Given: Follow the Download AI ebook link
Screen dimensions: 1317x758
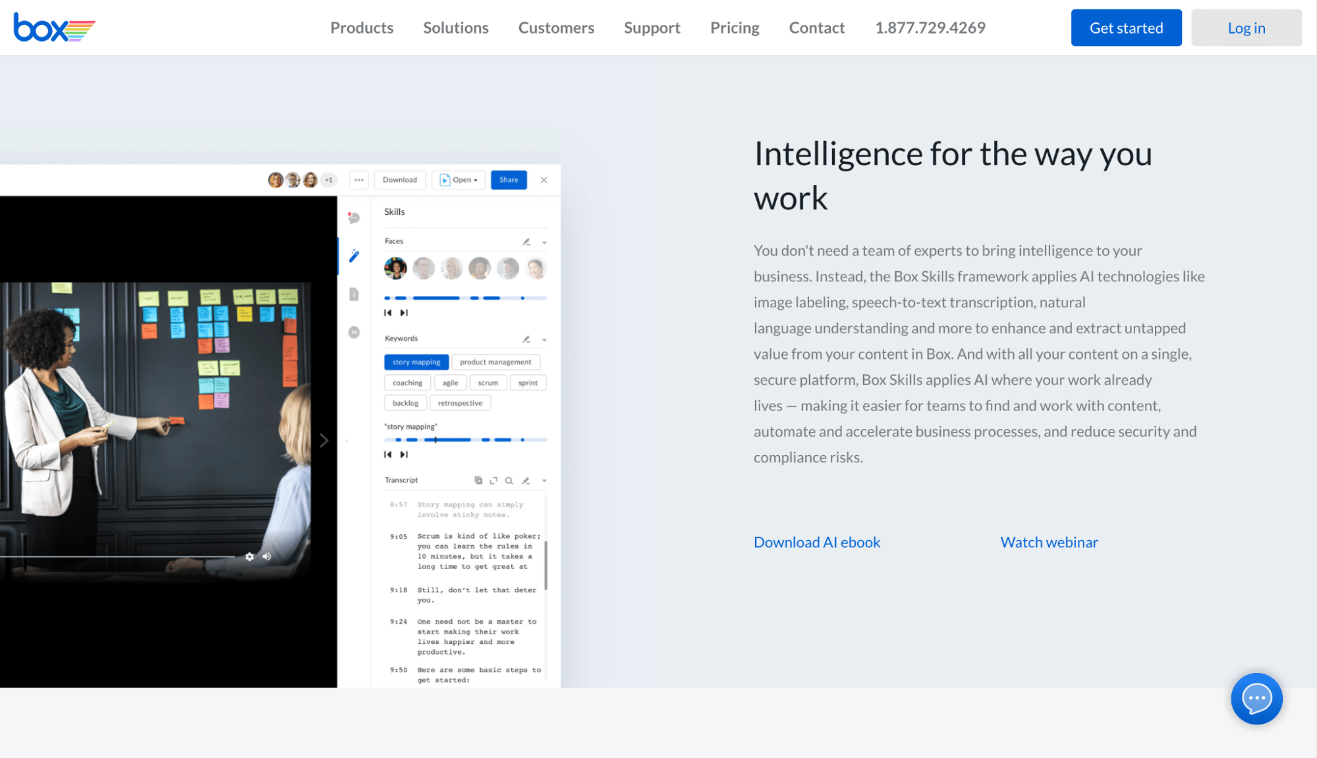Looking at the screenshot, I should [817, 542].
